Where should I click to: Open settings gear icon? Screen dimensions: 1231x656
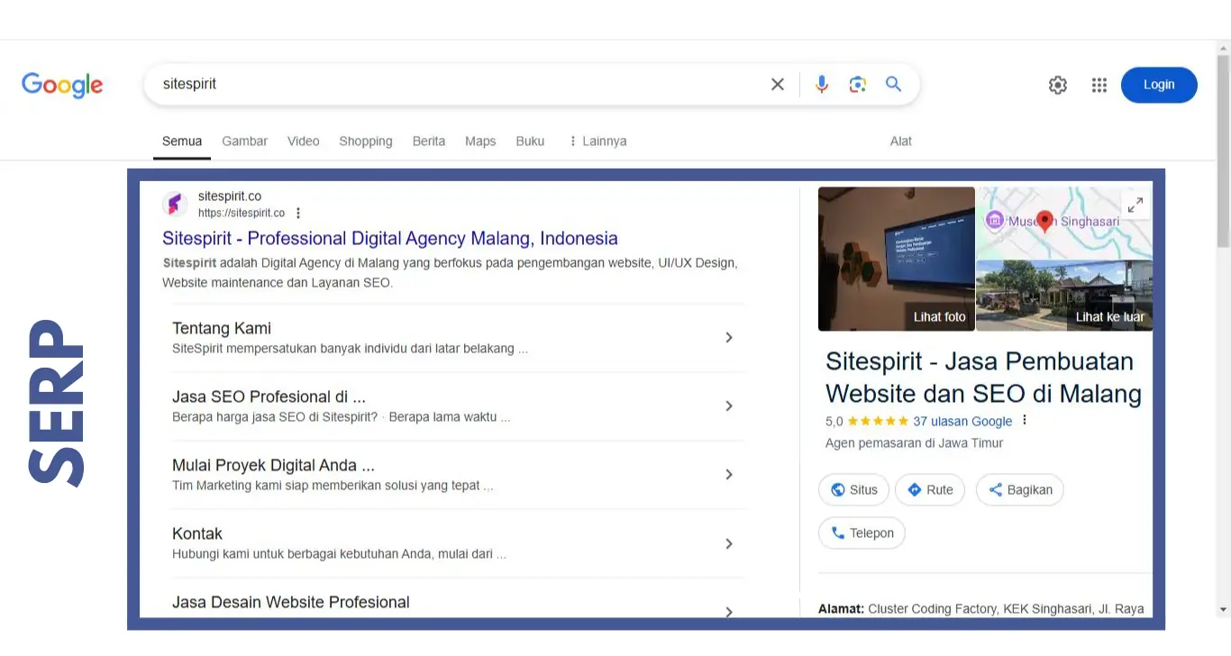point(1057,85)
